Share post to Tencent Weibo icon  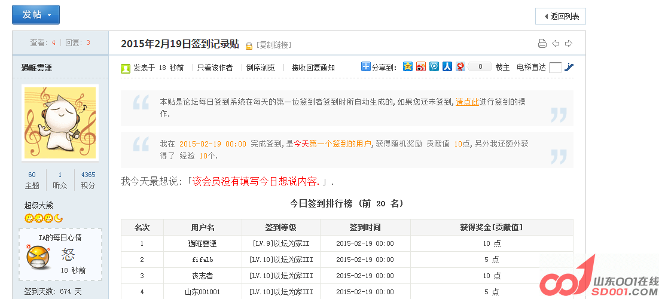click(x=434, y=67)
